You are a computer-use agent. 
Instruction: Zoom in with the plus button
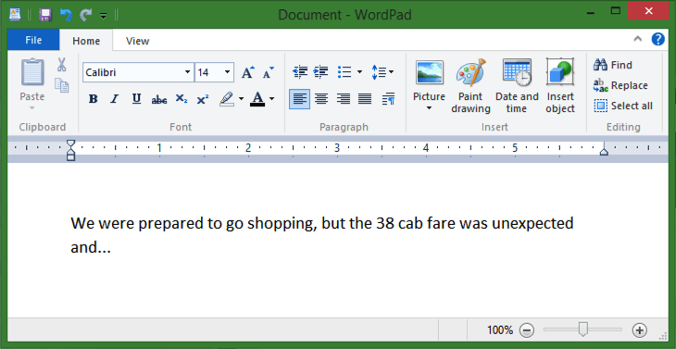click(x=640, y=330)
